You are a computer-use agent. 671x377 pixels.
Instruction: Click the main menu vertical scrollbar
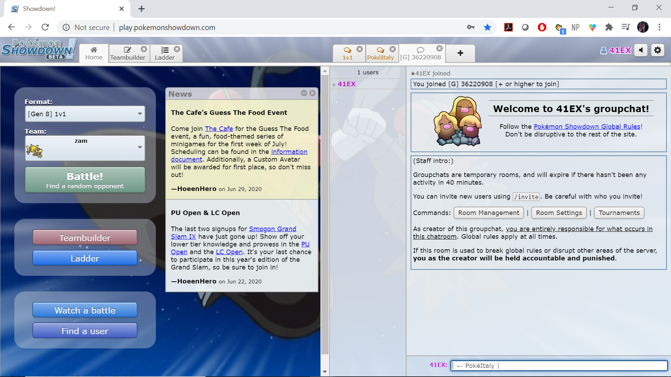coord(325,215)
